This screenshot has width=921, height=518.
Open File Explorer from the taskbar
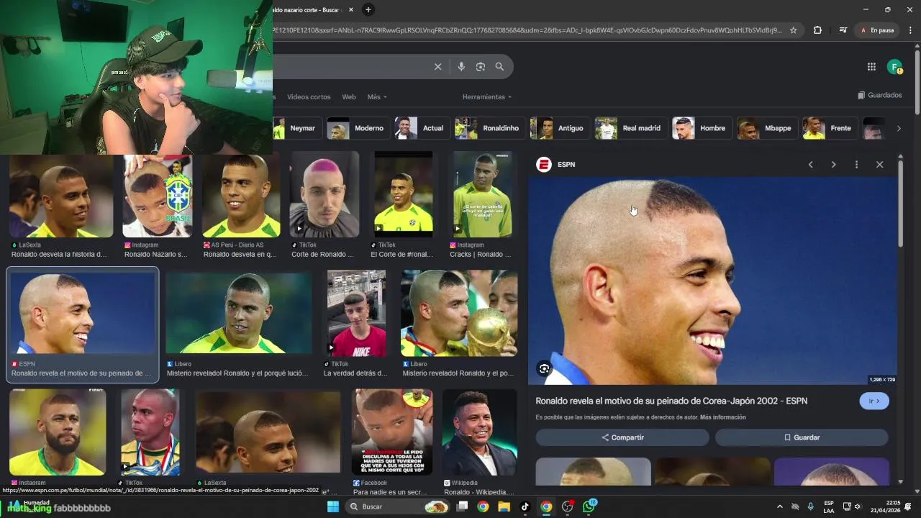(x=504, y=506)
